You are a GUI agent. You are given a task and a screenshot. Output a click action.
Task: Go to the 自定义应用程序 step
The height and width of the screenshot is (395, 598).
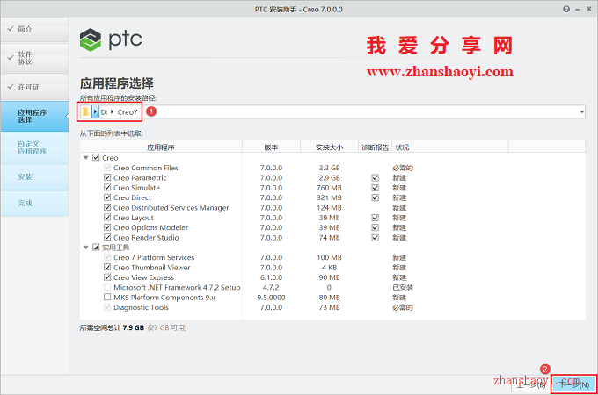[34, 148]
